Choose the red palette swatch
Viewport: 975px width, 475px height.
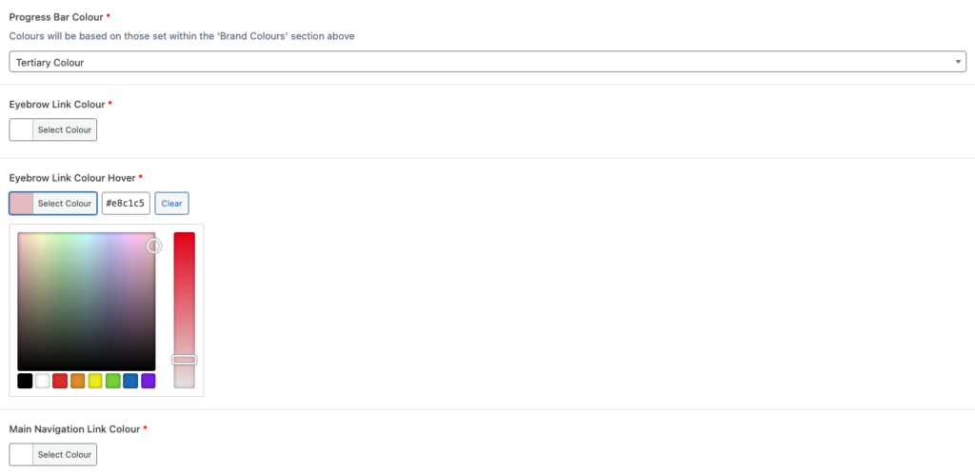(x=60, y=381)
